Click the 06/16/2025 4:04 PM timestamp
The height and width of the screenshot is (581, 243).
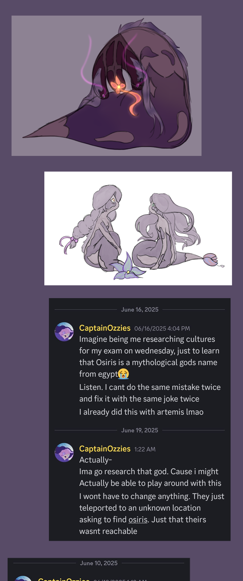(x=162, y=329)
